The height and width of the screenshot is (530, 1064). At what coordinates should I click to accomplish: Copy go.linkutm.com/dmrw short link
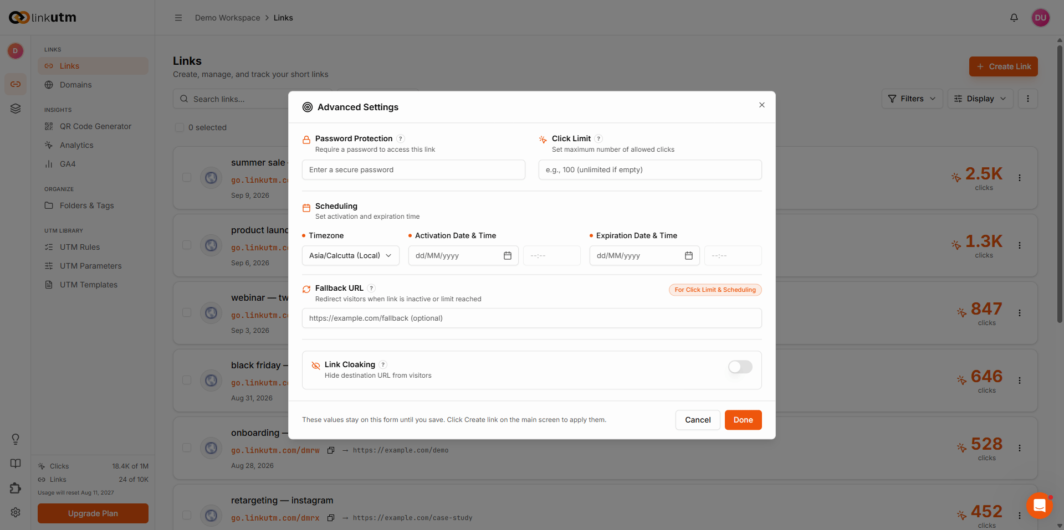pyautogui.click(x=331, y=450)
